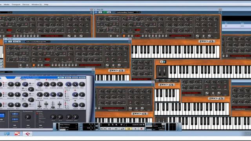Click the Rewind button in transport bar

point(110,129)
